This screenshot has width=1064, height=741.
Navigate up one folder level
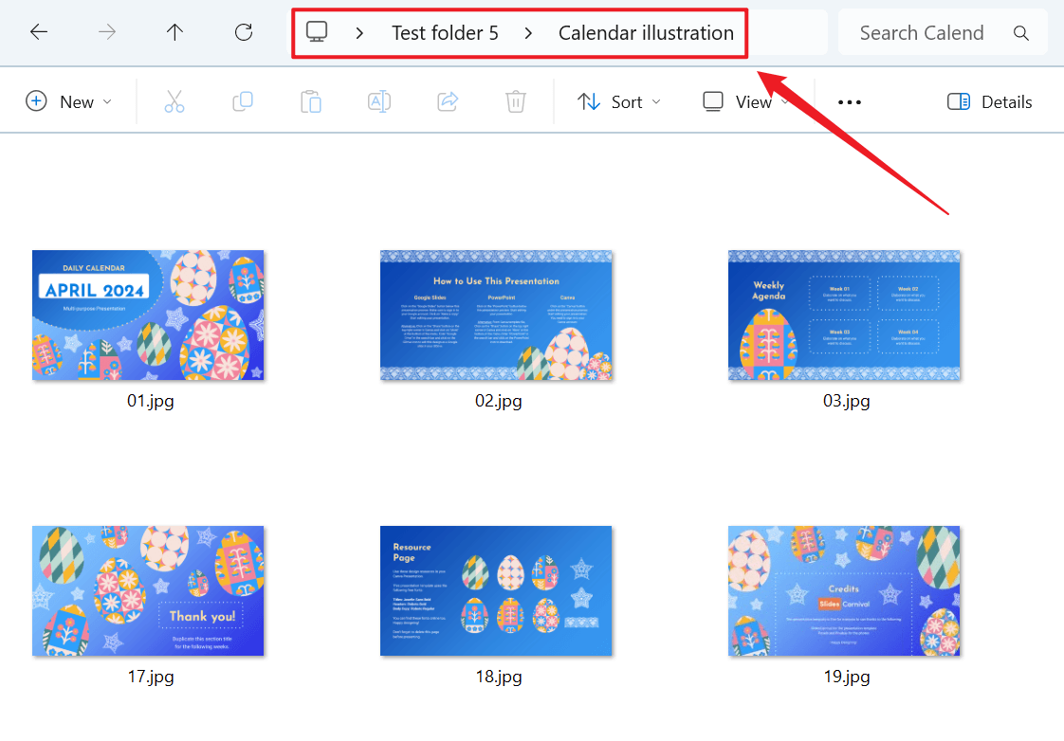click(174, 32)
